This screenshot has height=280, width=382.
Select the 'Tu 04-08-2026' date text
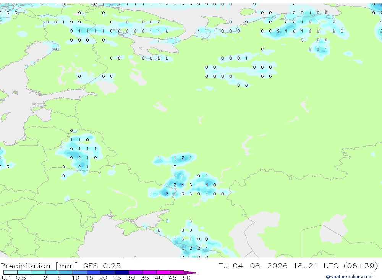(253, 265)
